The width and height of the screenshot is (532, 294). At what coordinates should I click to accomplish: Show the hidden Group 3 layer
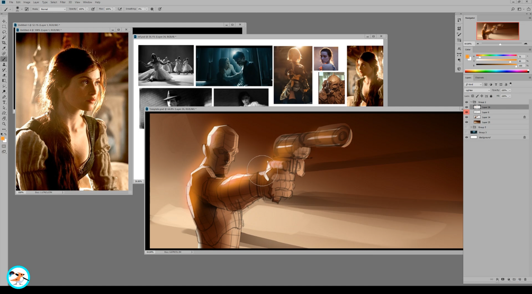[x=466, y=132]
